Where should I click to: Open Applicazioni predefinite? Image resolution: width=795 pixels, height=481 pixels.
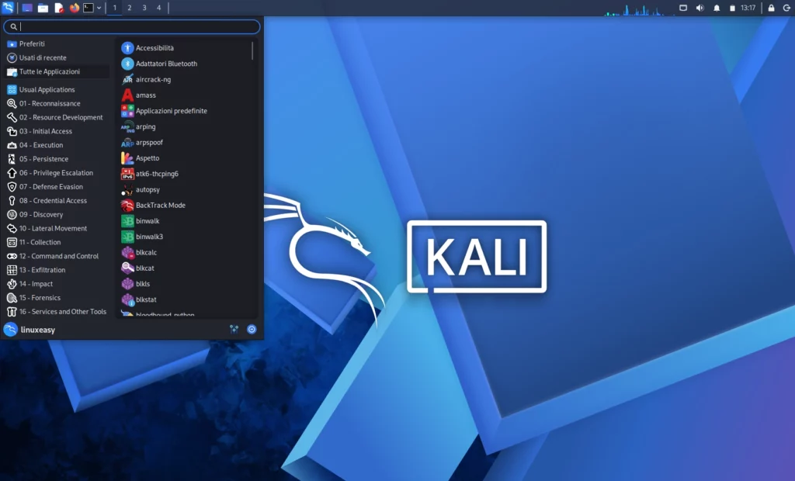point(185,111)
